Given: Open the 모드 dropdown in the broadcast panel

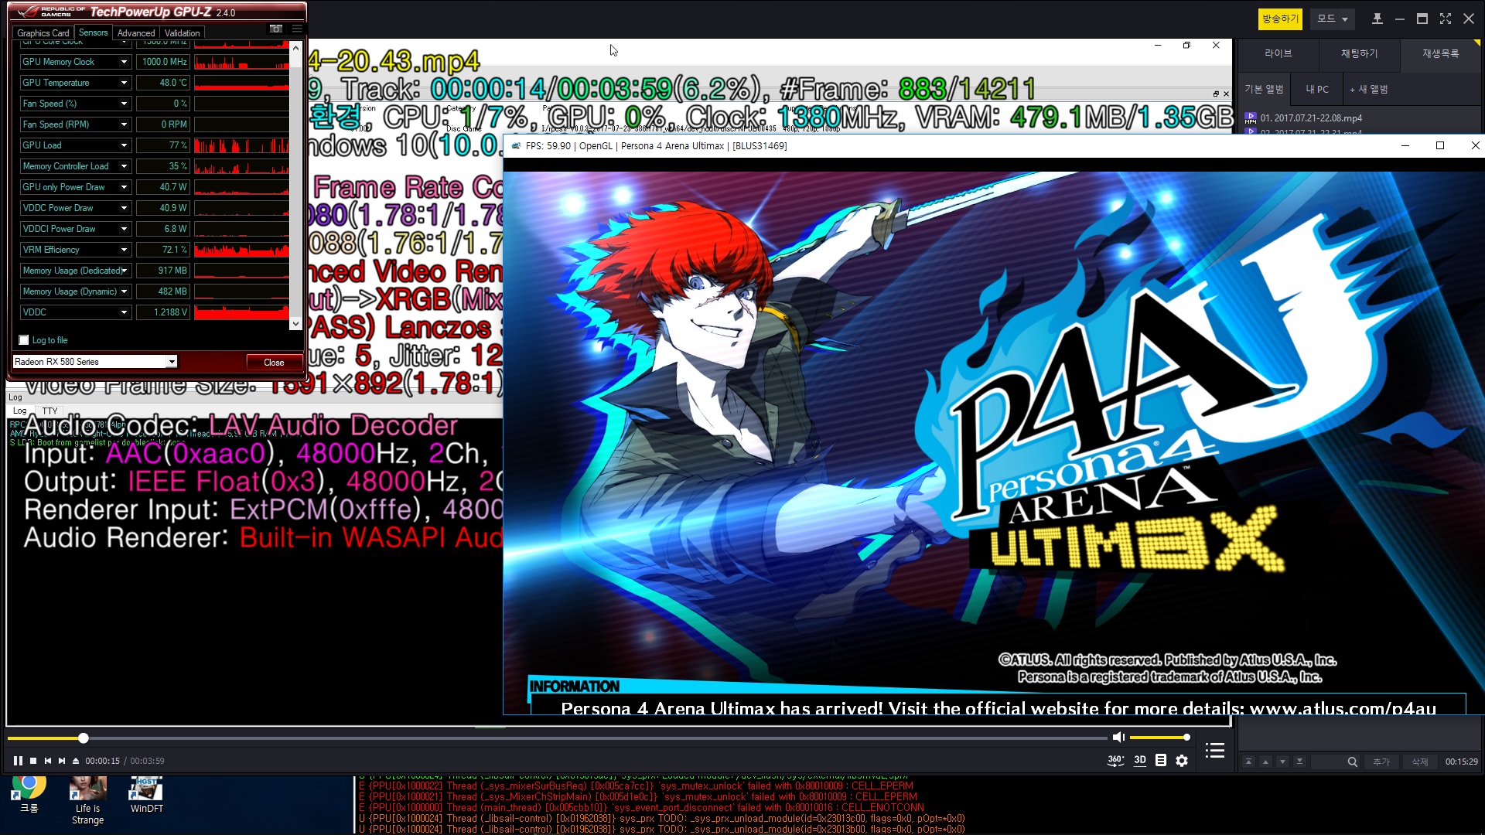Looking at the screenshot, I should 1332,18.
